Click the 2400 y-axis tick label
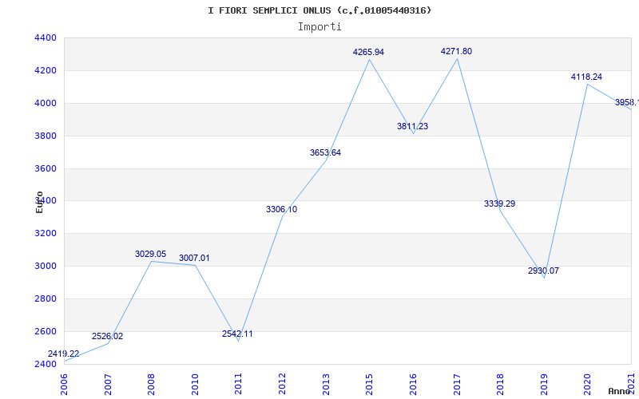The image size is (639, 399). tap(44, 364)
